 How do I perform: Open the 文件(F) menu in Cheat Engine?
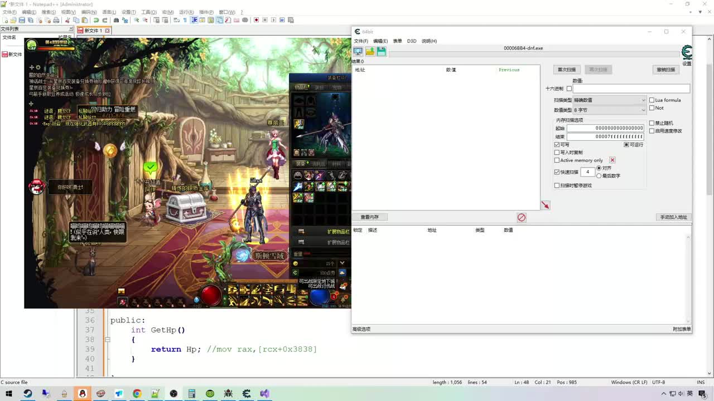tap(361, 41)
